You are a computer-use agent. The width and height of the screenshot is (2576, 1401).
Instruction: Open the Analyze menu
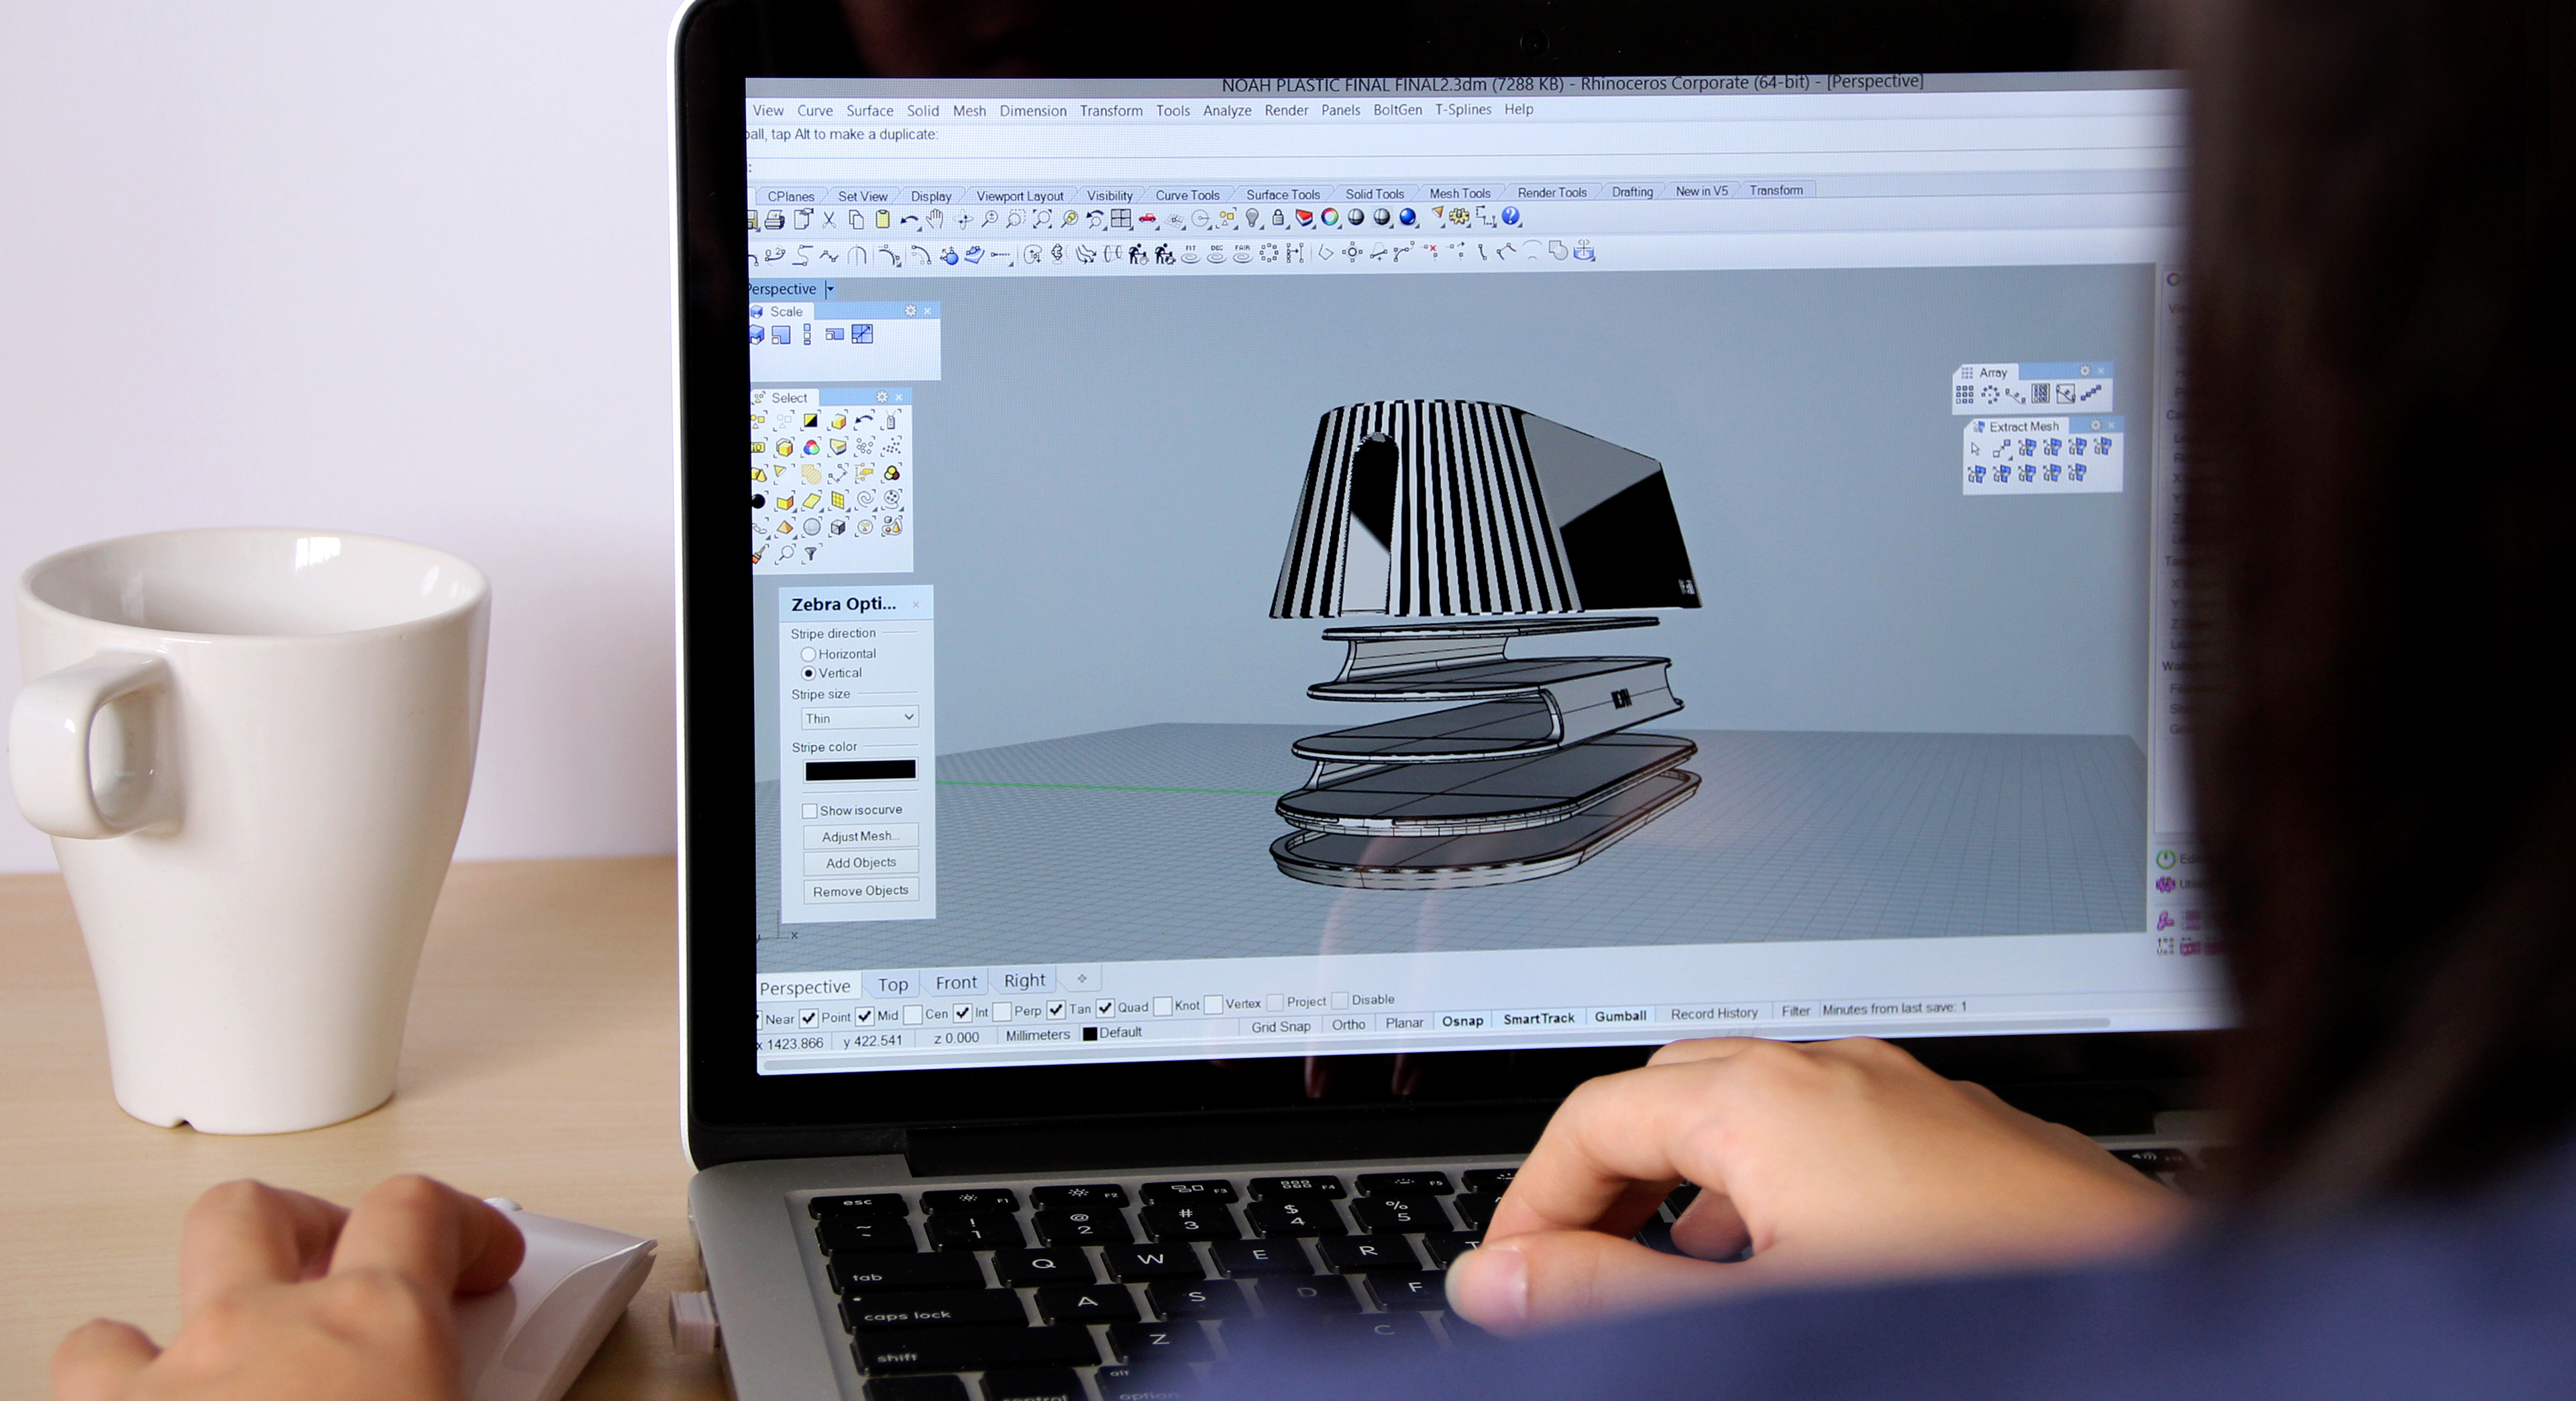point(1227,111)
